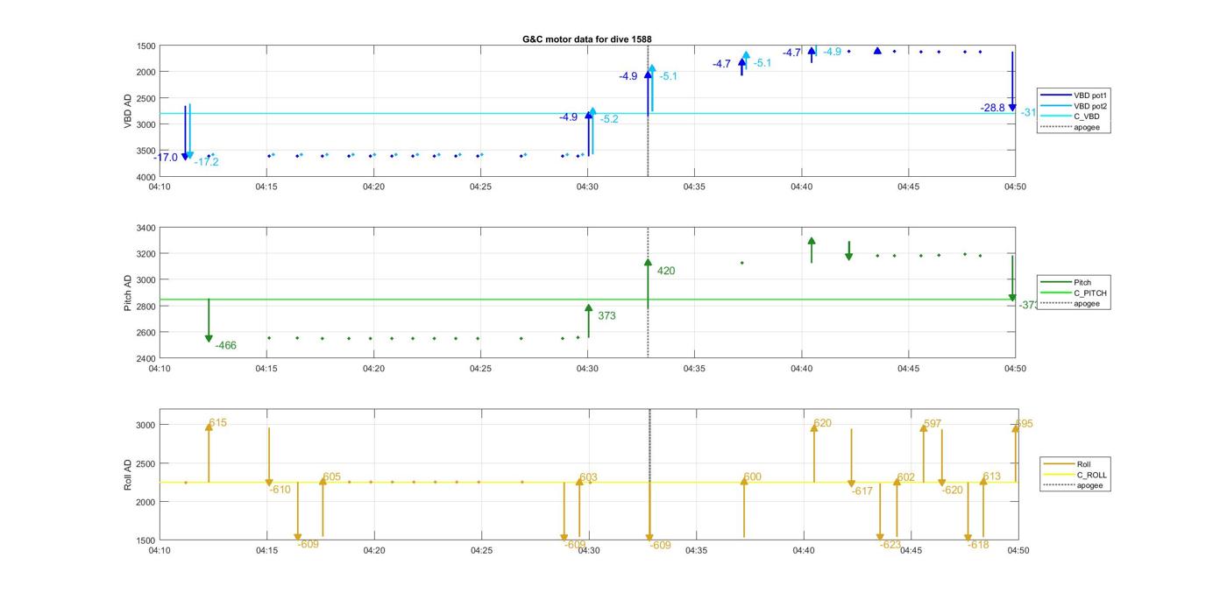This screenshot has height=607, width=1227.
Task: Click the "-466" pitch data label
Action: pos(226,346)
